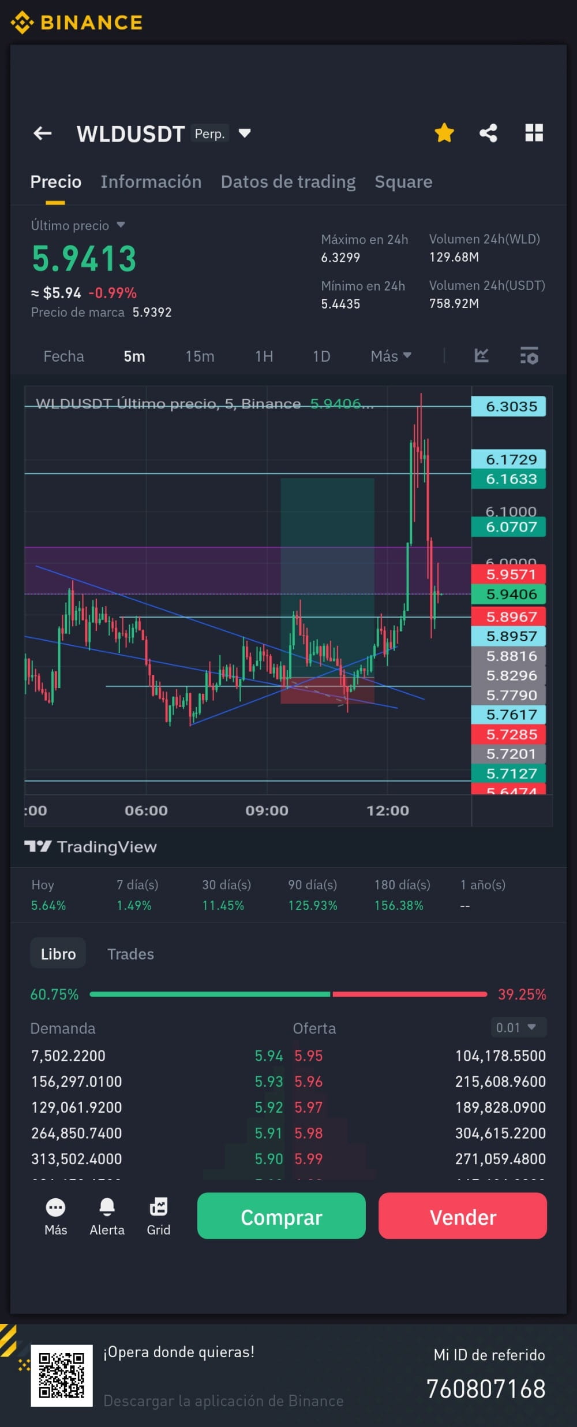
Task: Open the Más options icon
Action: pyautogui.click(x=55, y=1216)
